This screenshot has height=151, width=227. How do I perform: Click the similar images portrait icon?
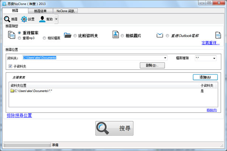(x=115, y=35)
